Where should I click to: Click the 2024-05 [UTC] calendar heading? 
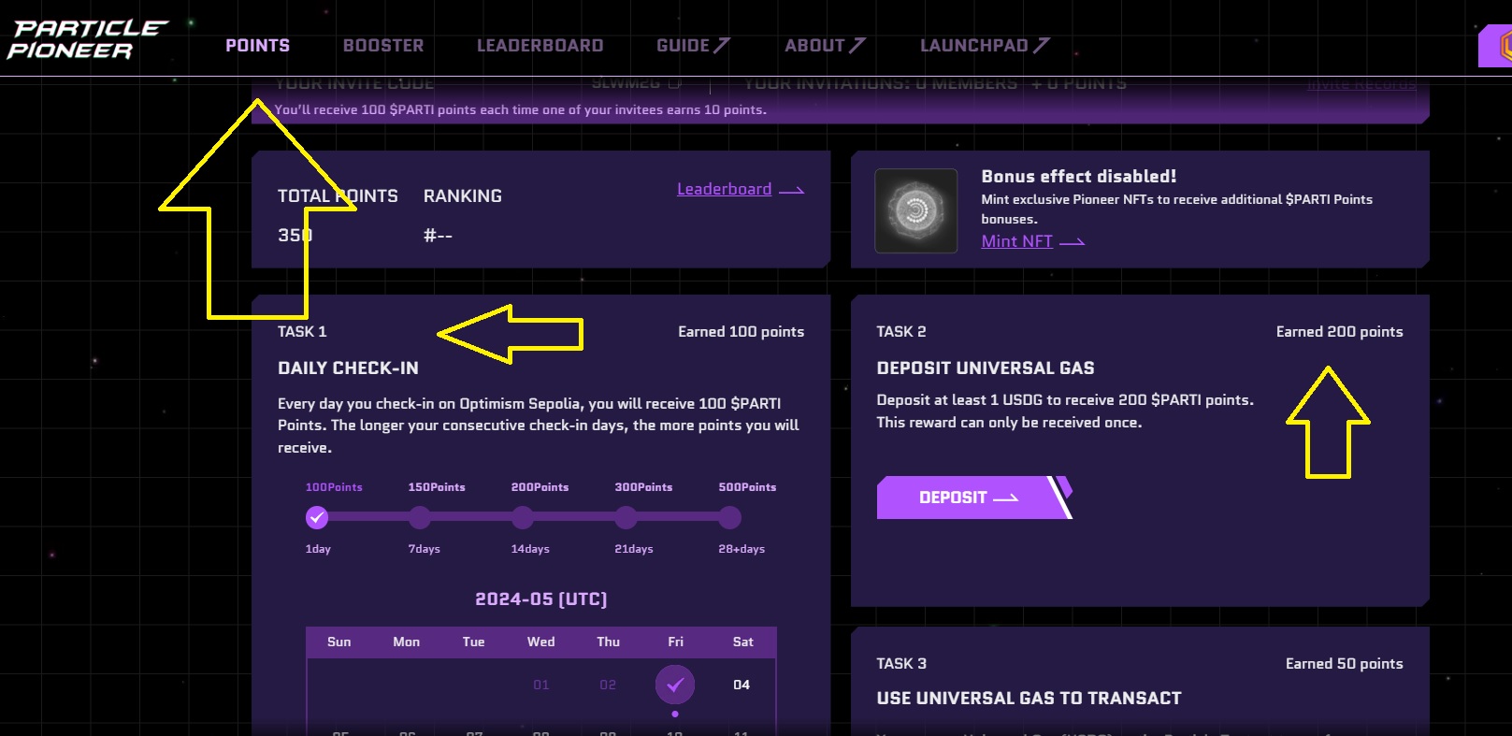(x=541, y=599)
